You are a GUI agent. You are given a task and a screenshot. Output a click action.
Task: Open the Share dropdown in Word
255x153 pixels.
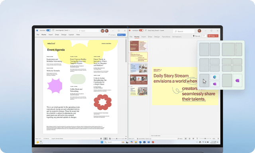[x=121, y=35]
